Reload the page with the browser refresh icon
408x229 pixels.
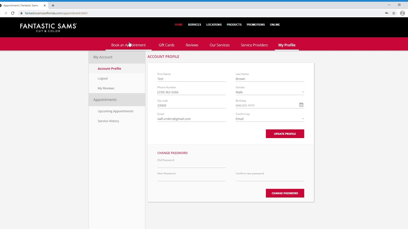(13, 13)
